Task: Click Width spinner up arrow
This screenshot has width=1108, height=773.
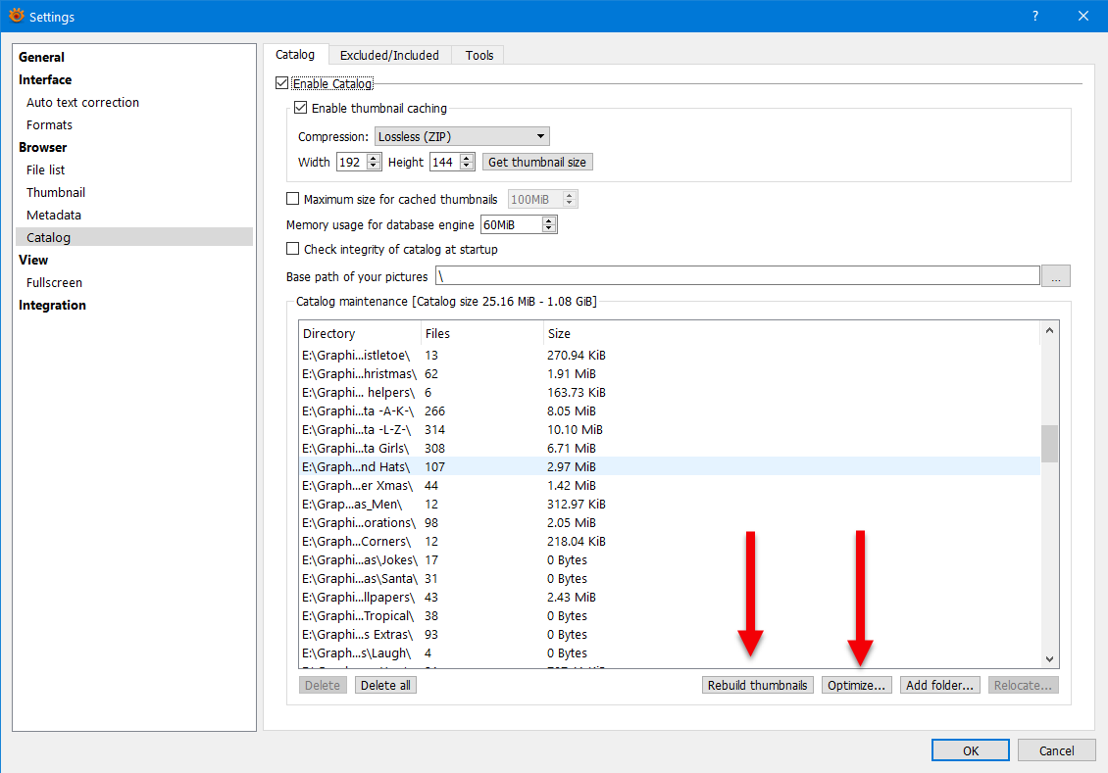Action: click(x=374, y=158)
